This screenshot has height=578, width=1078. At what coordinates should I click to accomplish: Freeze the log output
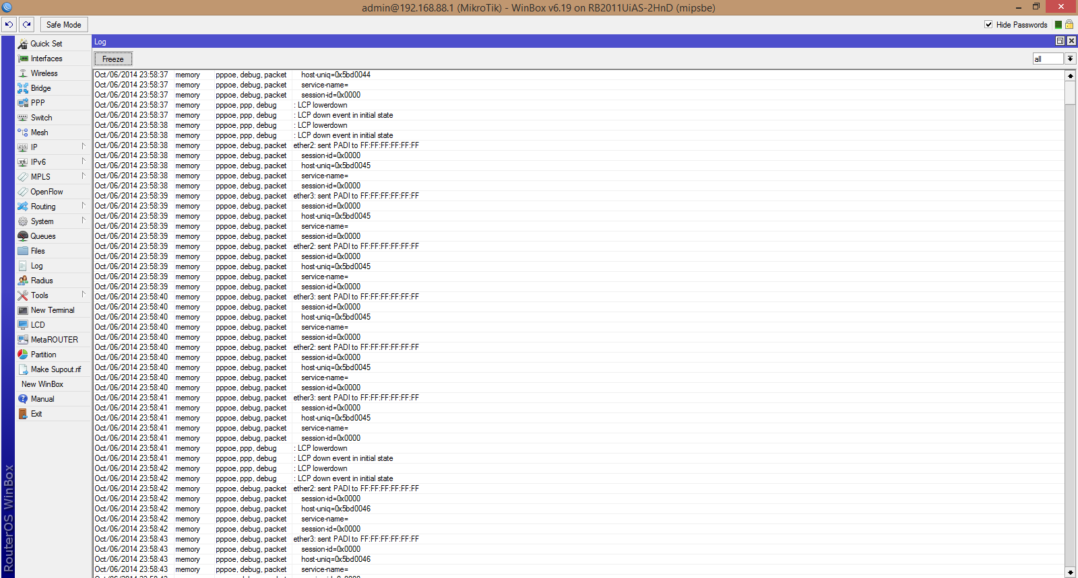tap(113, 59)
